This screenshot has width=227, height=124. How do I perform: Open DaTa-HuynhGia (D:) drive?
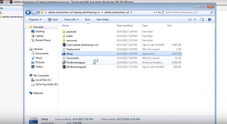45,84
